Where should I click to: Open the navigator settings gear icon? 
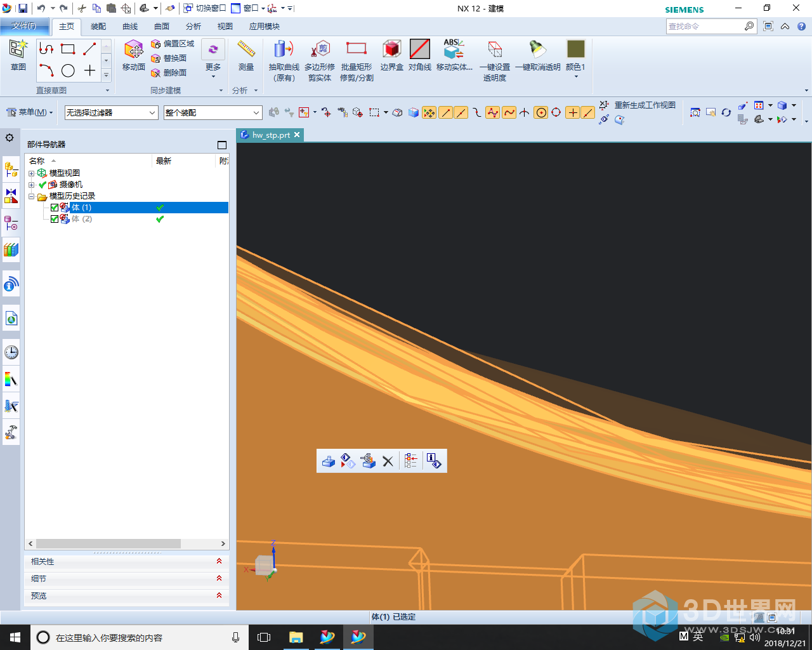(10, 138)
